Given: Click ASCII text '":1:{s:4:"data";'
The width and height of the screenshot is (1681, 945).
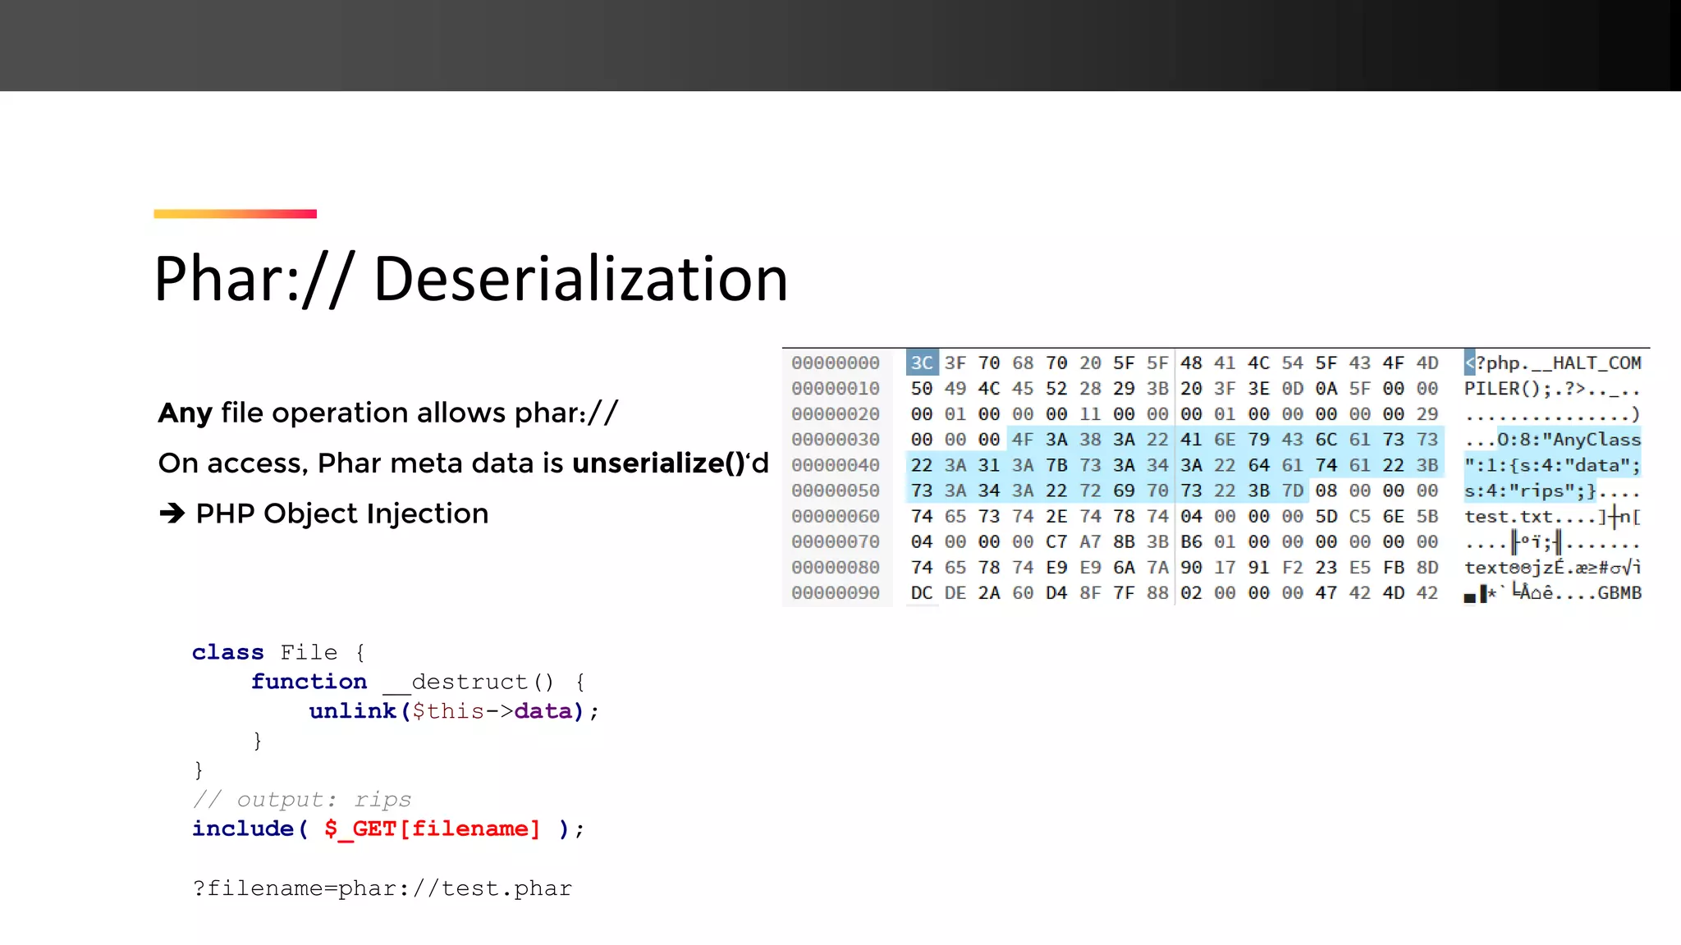Looking at the screenshot, I should coord(1553,465).
